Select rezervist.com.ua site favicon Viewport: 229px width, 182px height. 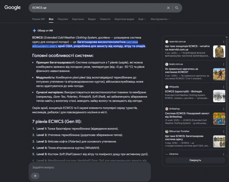[167, 42]
